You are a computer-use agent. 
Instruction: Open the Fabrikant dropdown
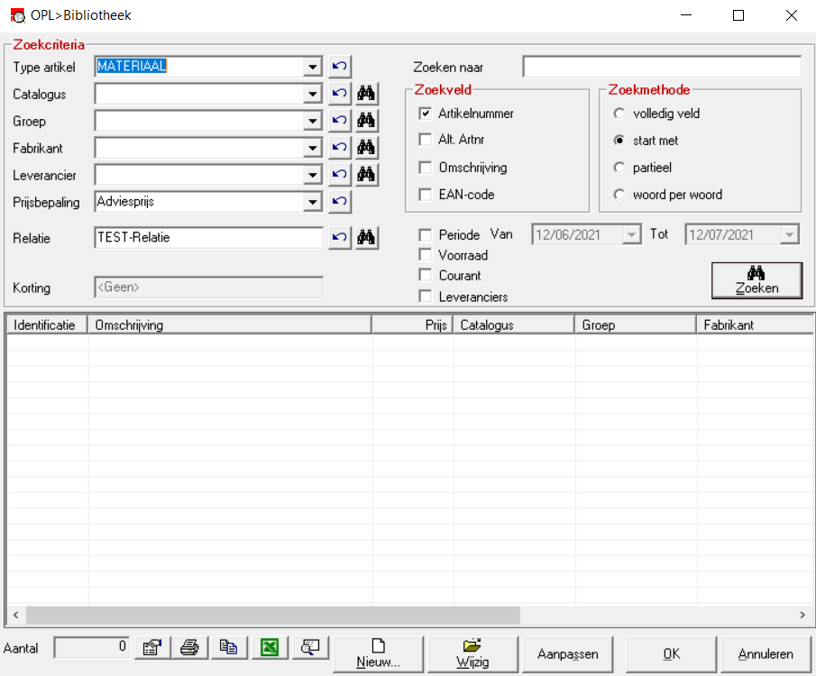(x=312, y=148)
